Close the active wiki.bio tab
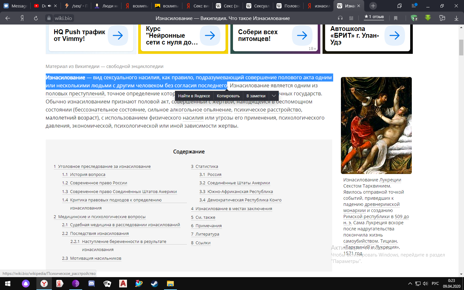 [x=359, y=6]
